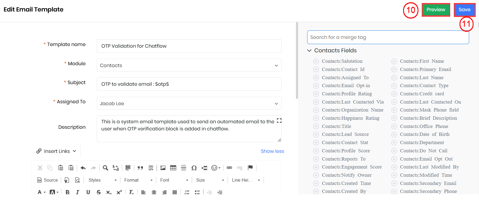Screen dimensions: 479x200
Task: Click the green Preview button
Action: point(436,10)
